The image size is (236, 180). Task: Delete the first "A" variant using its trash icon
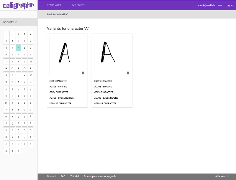coord(83,73)
